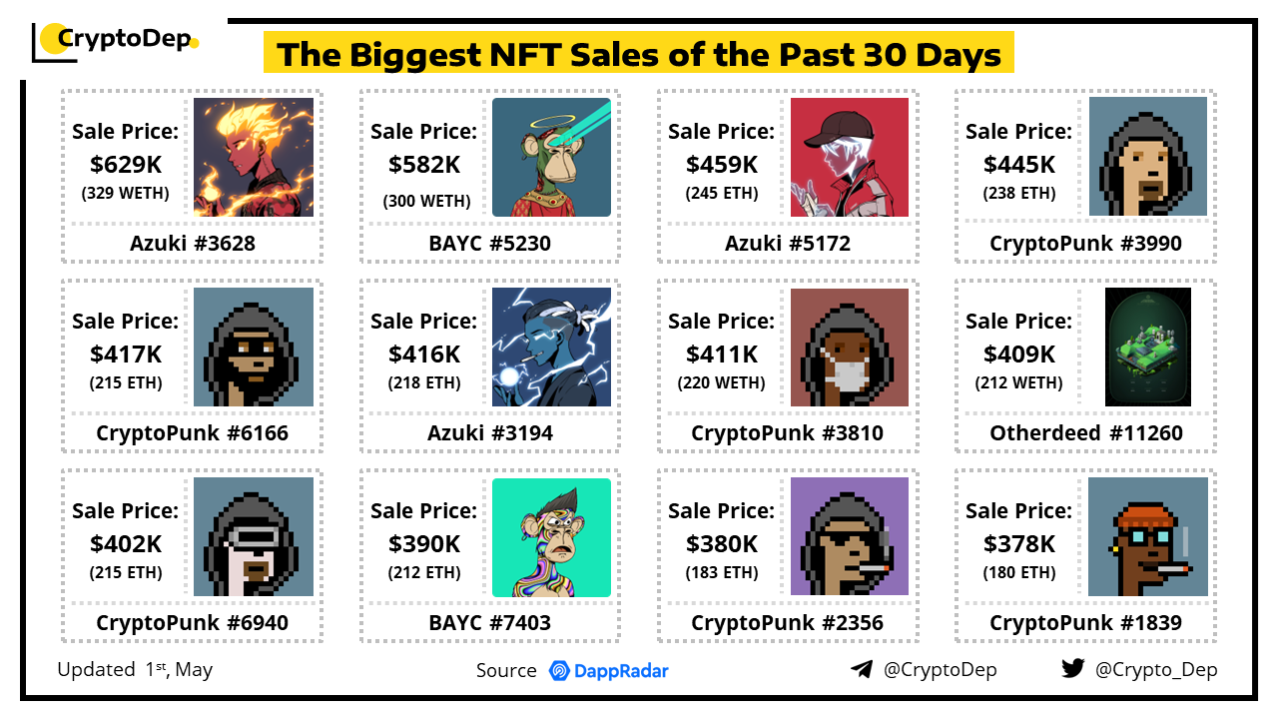Open the CryptoPunk #3990 image
The height and width of the screenshot is (719, 1278).
tap(1147, 157)
